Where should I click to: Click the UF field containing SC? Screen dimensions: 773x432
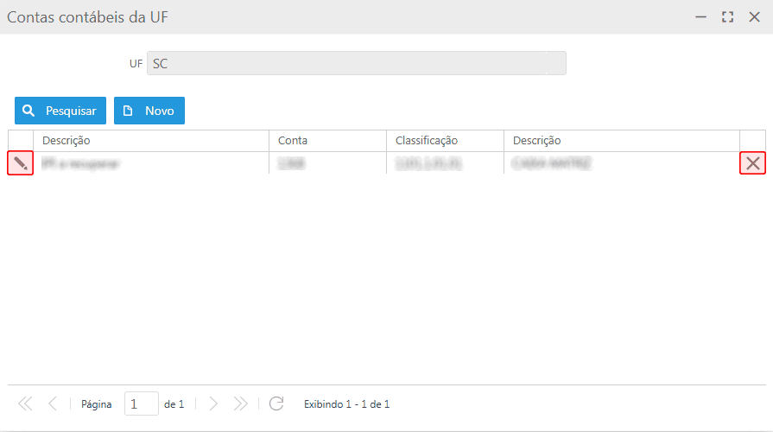[356, 63]
